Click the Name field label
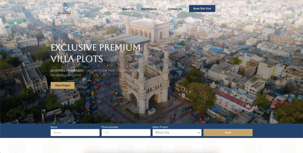The height and width of the screenshot is (153, 303). coord(54,127)
